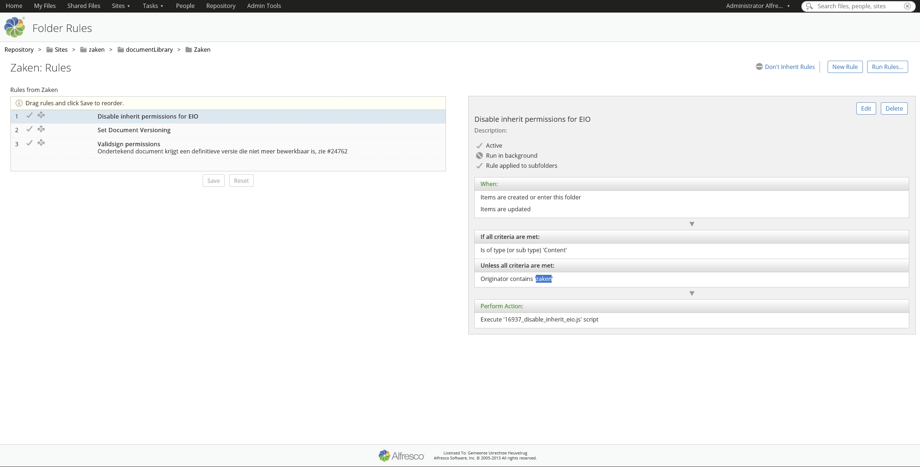
Task: Click the drag handle icon of rule 1
Action: click(41, 115)
